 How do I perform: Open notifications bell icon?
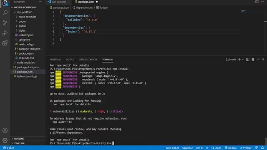point(262,148)
